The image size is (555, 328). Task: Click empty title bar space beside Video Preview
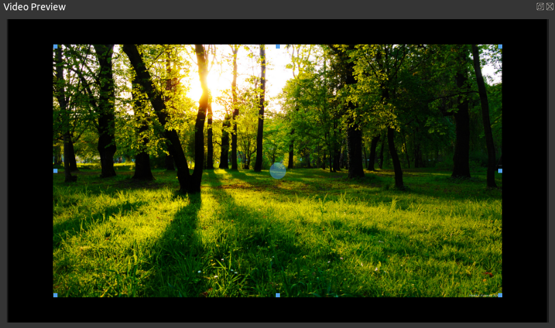click(x=274, y=7)
